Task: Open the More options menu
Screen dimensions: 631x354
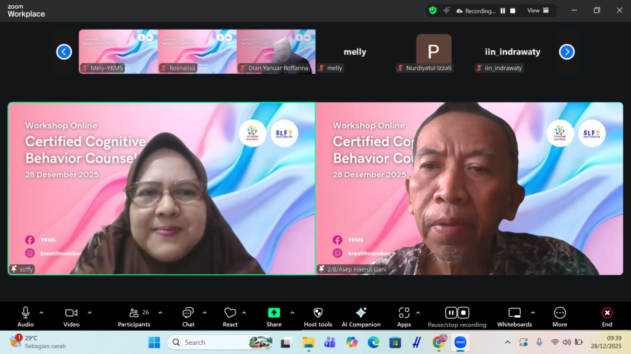Action: [x=560, y=317]
